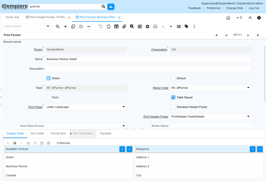Screen dimensions: 266x181
Task: Move sequence item up with blue button
Action: tap(252, 149)
